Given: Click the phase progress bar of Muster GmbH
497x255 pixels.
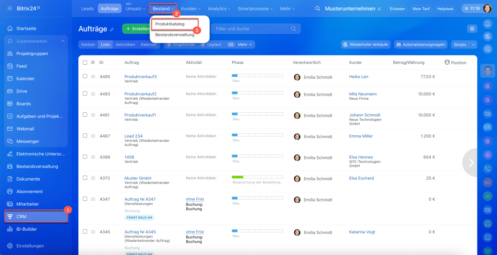Looking at the screenshot, I should (x=257, y=177).
